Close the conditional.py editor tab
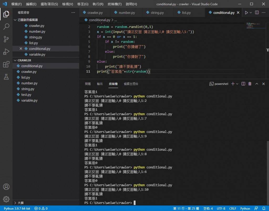269x211 pixels. coord(238,13)
